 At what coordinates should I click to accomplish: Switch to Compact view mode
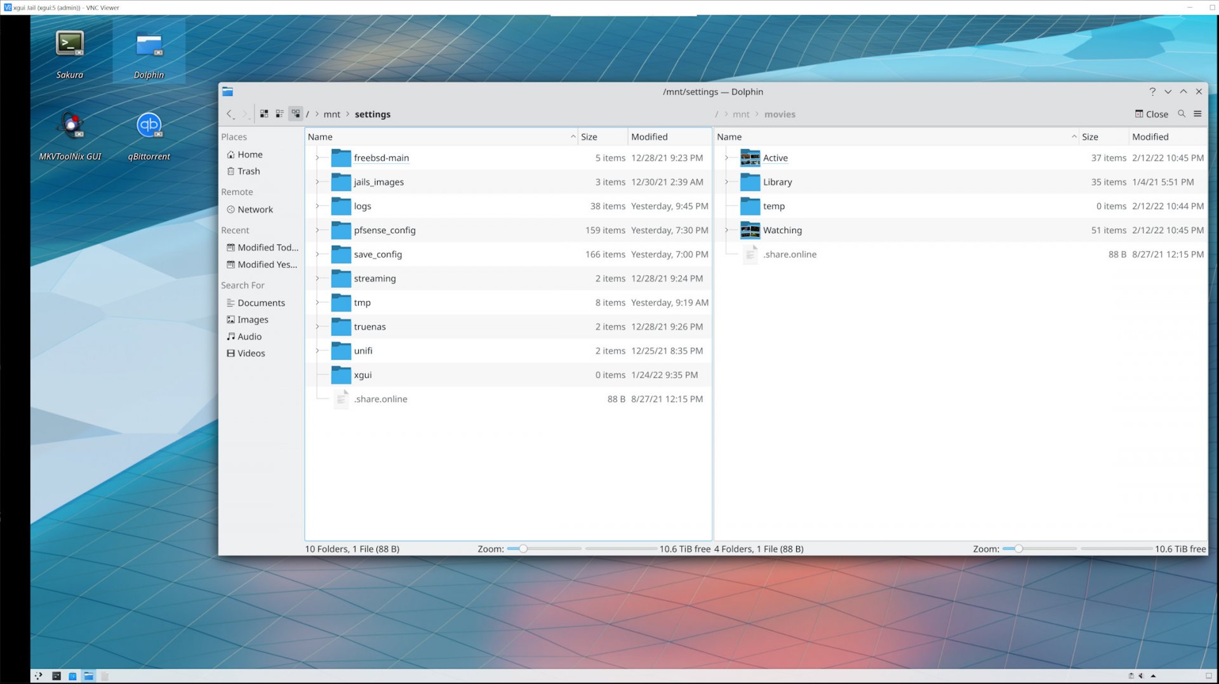click(x=280, y=113)
